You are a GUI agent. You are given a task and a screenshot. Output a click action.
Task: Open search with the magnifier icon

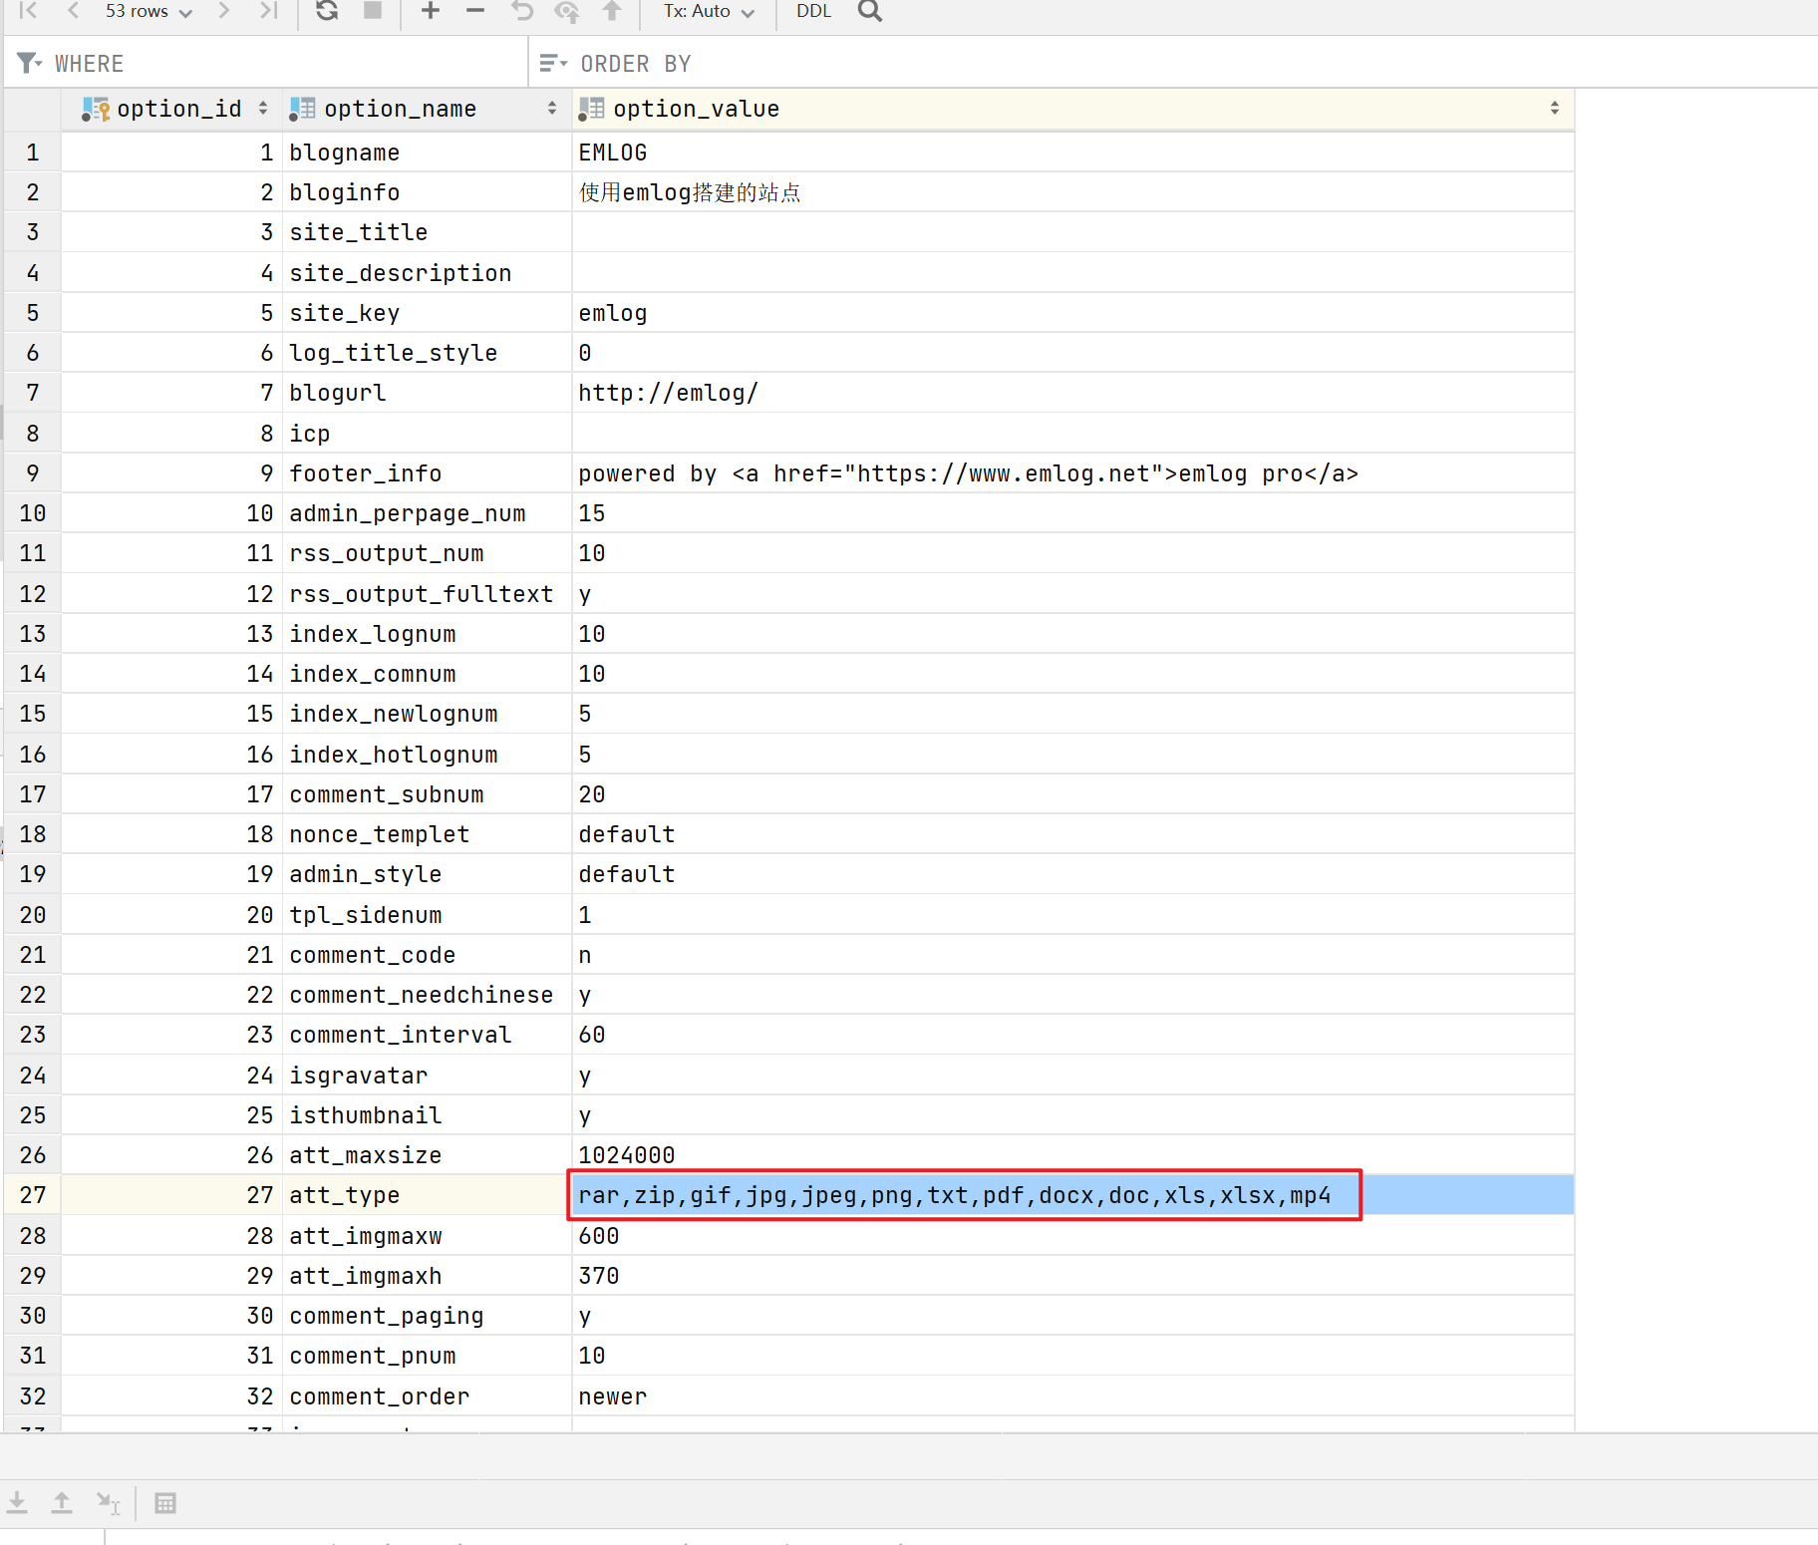point(870,11)
